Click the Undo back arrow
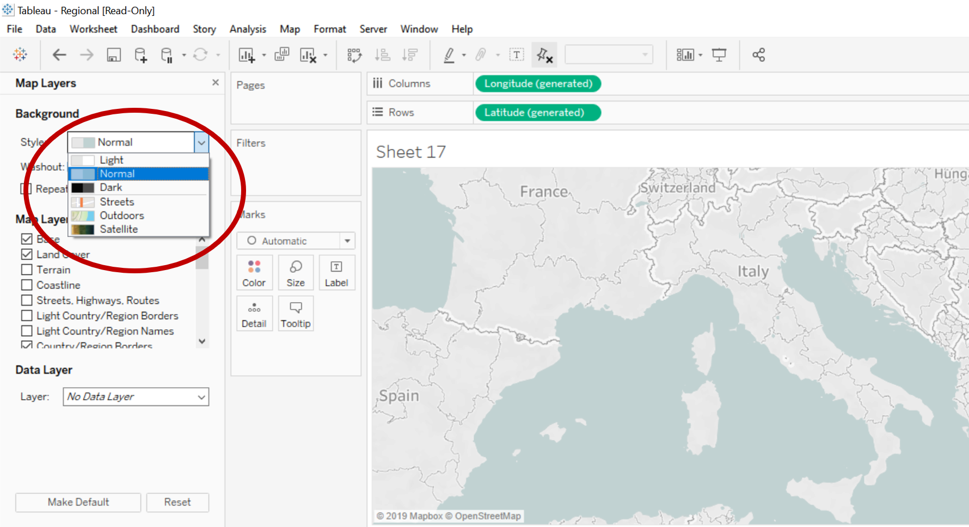Image resolution: width=969 pixels, height=527 pixels. (59, 55)
